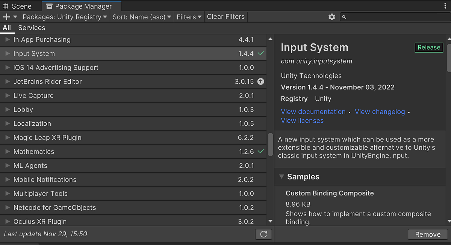The image size is (451, 245).
Task: Open the gear advanced settings icon
Action: point(331,17)
